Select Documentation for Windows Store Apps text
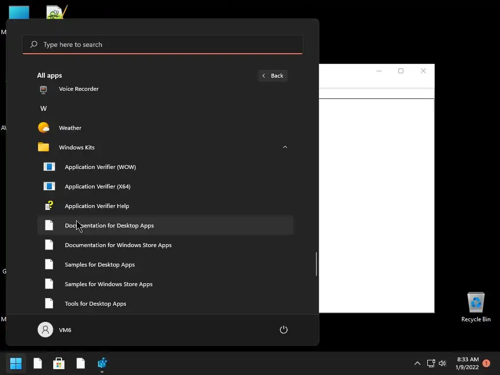Viewport: 500px width, 375px height. [118, 245]
